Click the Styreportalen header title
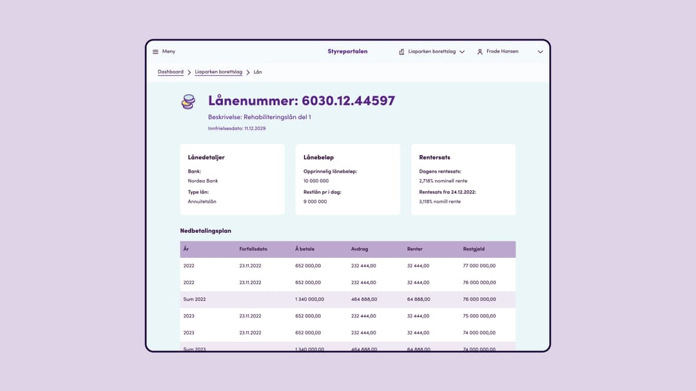 pos(347,51)
